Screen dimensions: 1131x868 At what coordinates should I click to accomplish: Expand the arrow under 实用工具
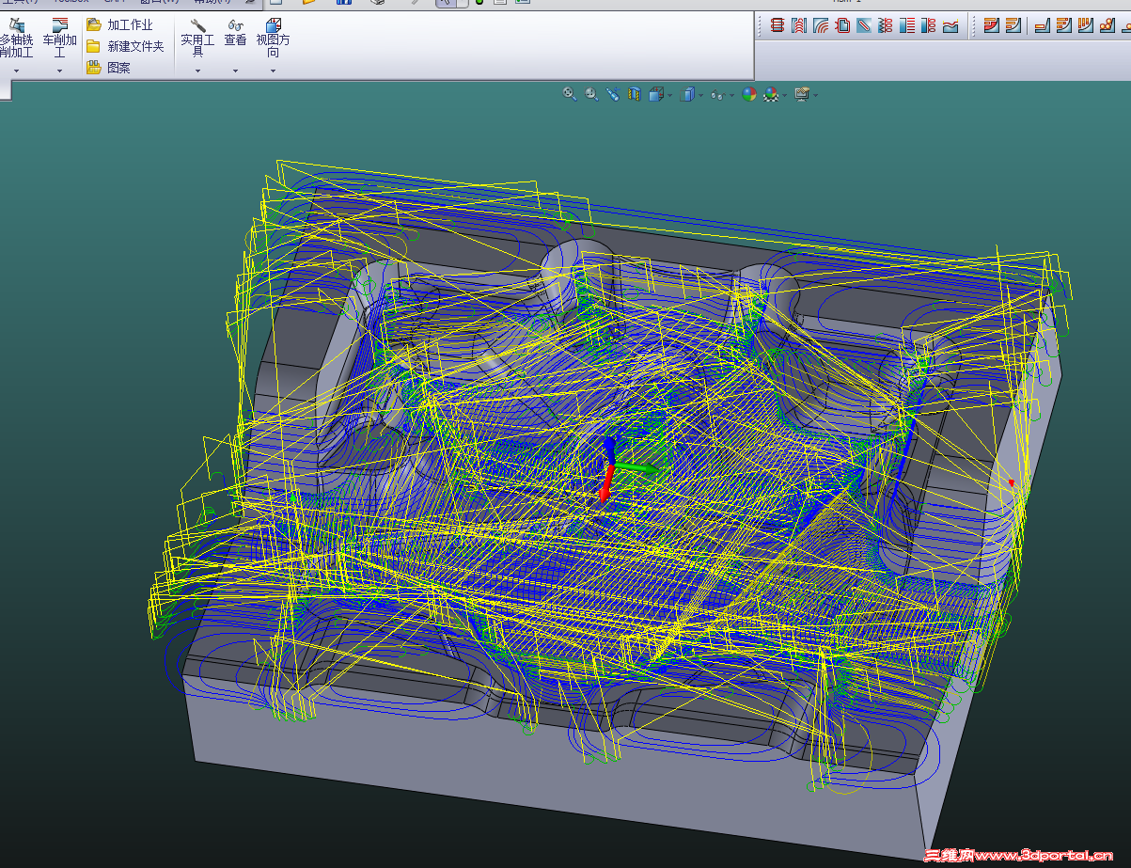(197, 71)
